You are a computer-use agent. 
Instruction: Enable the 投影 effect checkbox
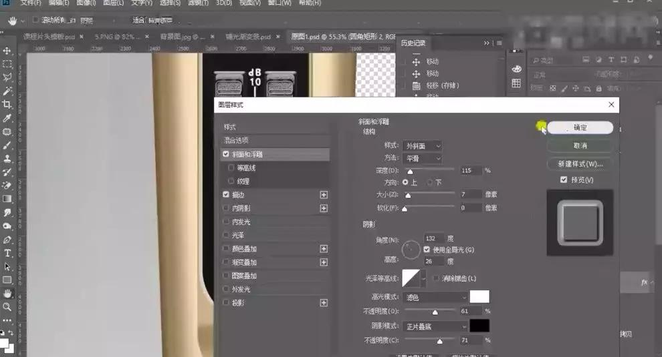(x=226, y=303)
